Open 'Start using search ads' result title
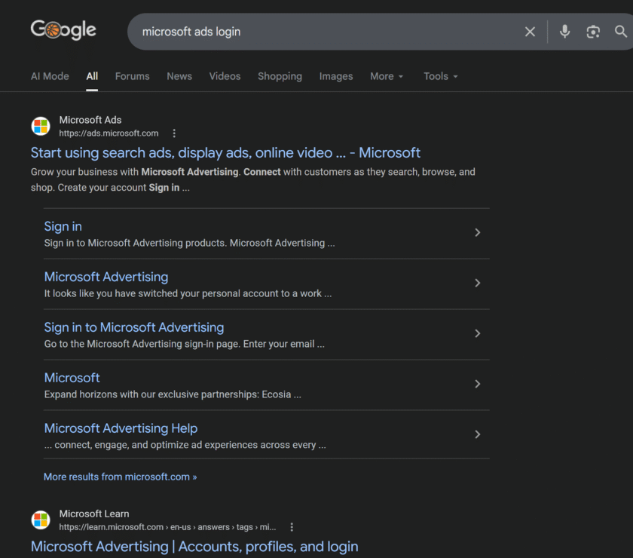 pyautogui.click(x=225, y=153)
